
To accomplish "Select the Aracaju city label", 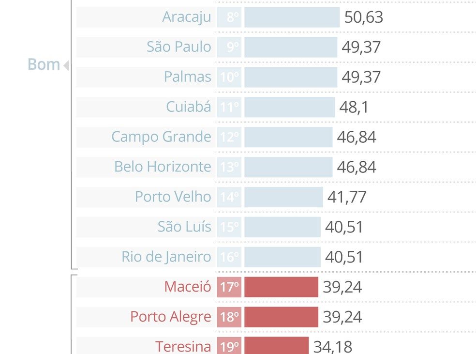I will click(x=187, y=17).
